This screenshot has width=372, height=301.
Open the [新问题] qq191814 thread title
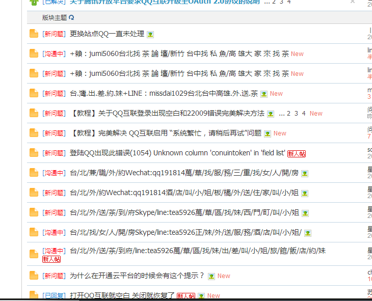click(184, 193)
